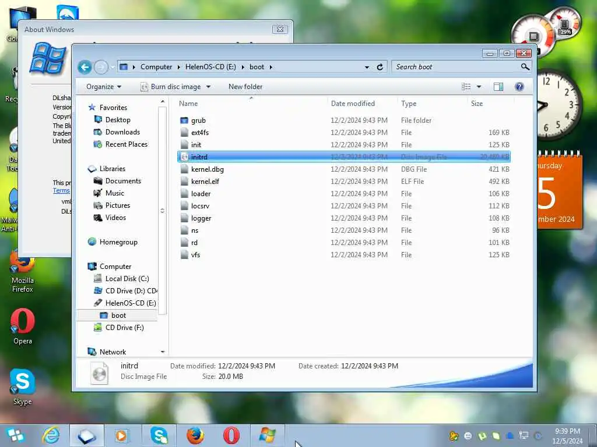Expand the recent pages dropdown near forward button
Viewport: 597px width, 447px height.
(x=113, y=68)
